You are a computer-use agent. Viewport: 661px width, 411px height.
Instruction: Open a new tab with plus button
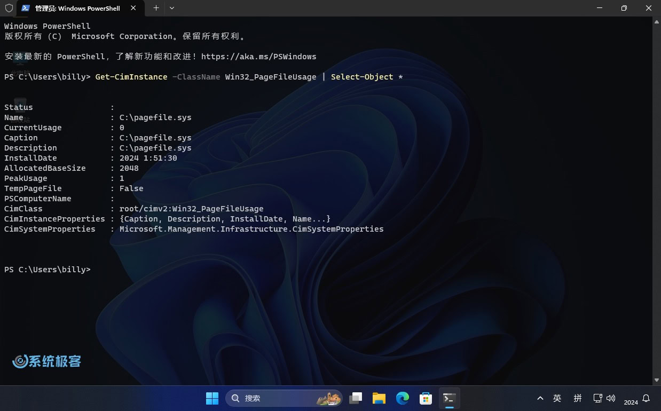point(156,8)
